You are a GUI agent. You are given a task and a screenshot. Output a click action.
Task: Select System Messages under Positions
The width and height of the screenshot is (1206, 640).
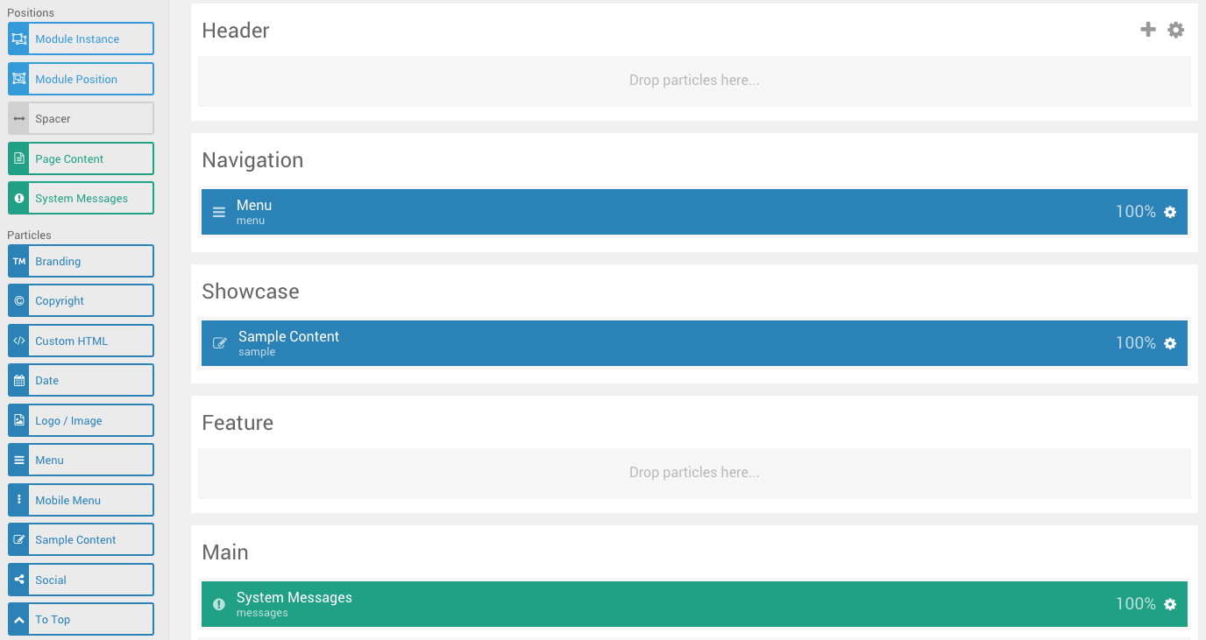click(80, 198)
